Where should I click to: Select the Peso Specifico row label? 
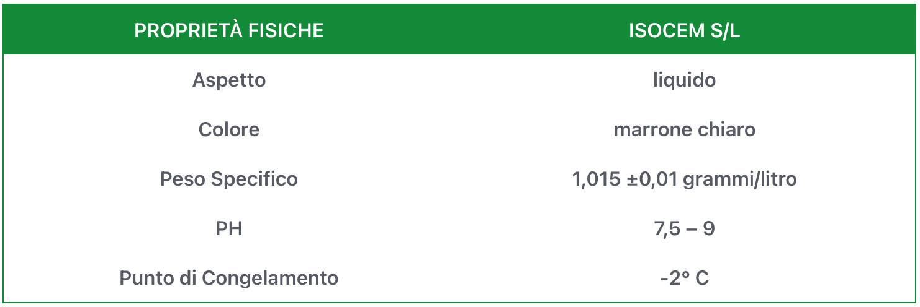click(229, 179)
